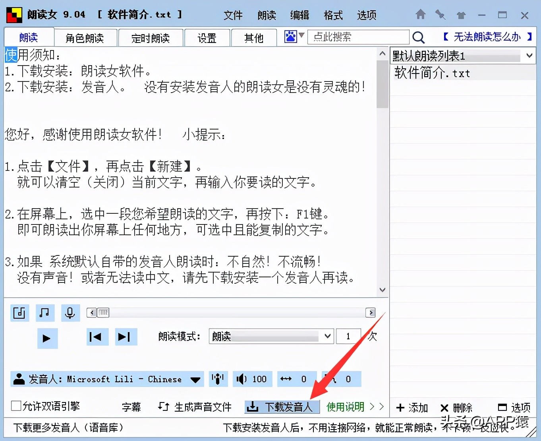Click the 点此搜索 search field
The width and height of the screenshot is (541, 441).
tap(358, 37)
